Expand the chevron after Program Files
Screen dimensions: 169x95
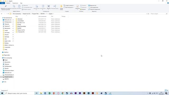click(x=40, y=14)
